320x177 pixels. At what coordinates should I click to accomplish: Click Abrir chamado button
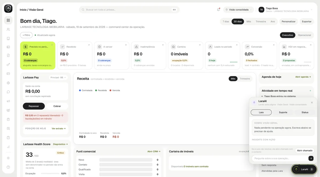305,150
